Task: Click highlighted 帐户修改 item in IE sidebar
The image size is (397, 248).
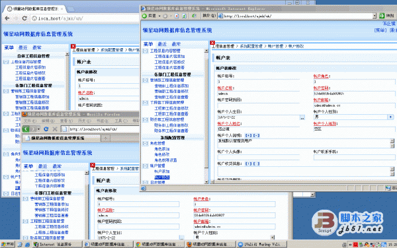Action: pyautogui.click(x=162, y=177)
